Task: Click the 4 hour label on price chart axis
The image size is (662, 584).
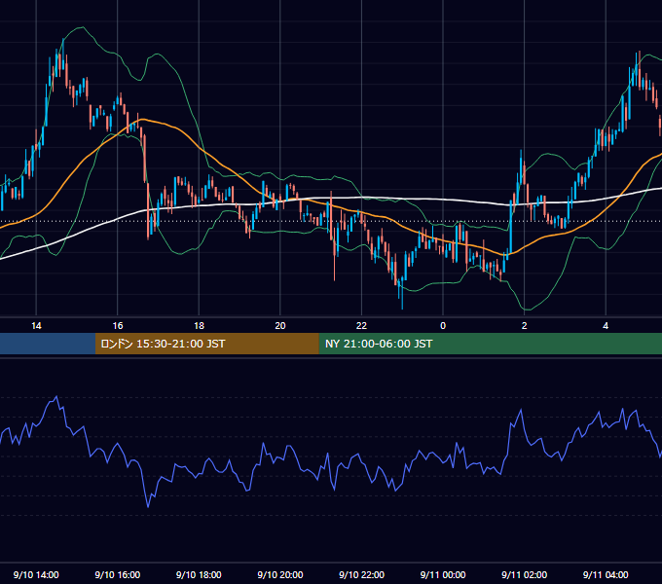Action: (606, 326)
